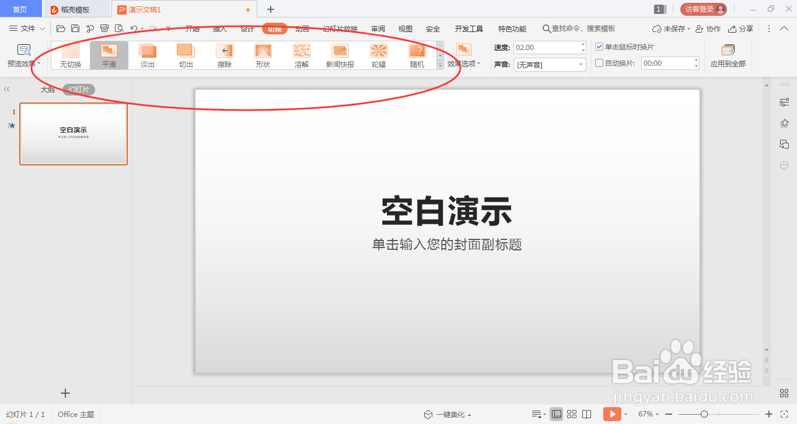Click the open file folder icon
The image size is (797, 424).
pos(61,29)
